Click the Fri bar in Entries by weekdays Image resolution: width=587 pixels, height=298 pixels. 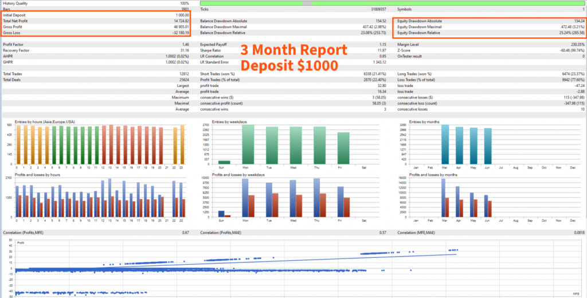pyautogui.click(x=343, y=148)
